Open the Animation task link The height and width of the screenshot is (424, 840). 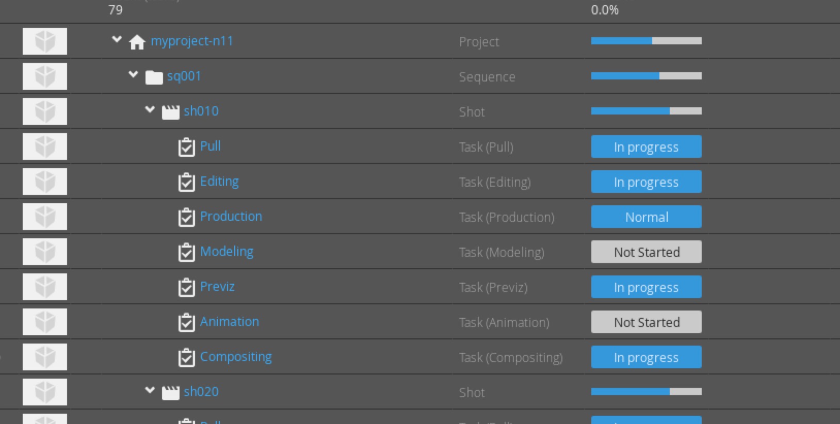[x=230, y=322]
